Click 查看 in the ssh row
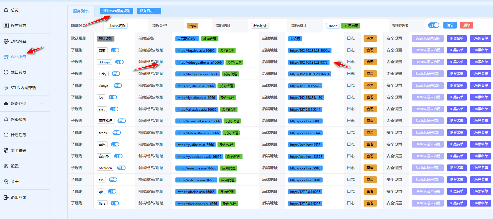Screen dimensions: 493x219 point(370,180)
